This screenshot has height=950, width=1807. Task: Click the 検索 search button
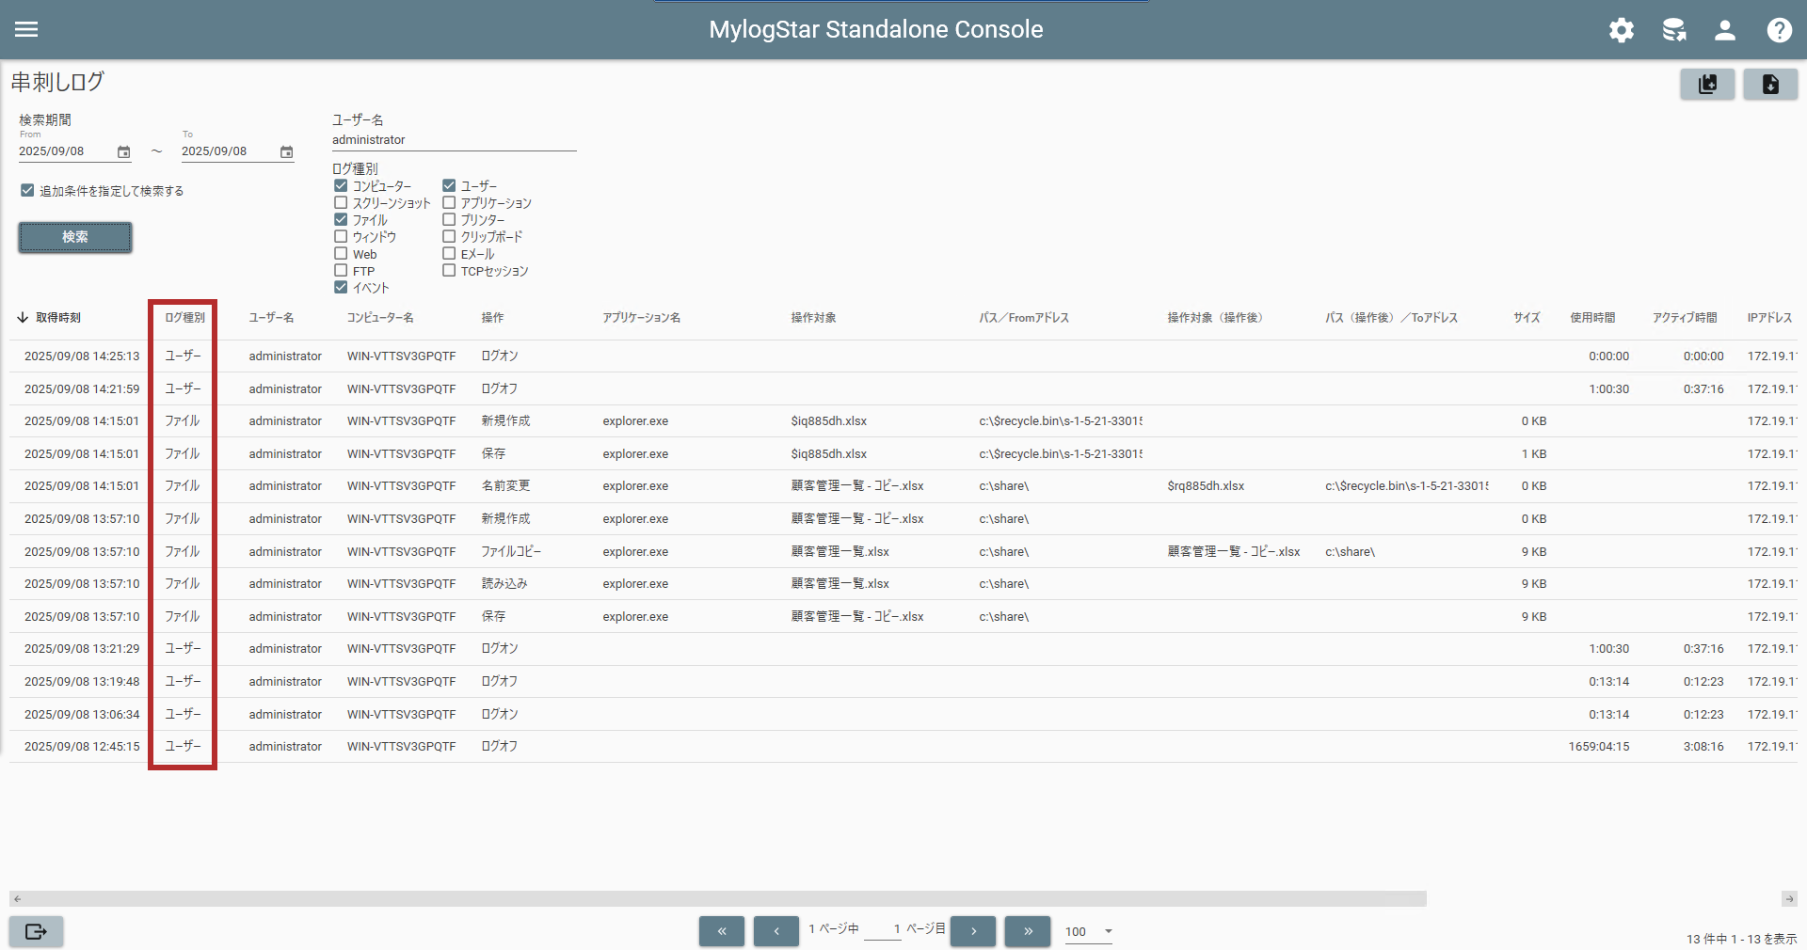click(75, 237)
